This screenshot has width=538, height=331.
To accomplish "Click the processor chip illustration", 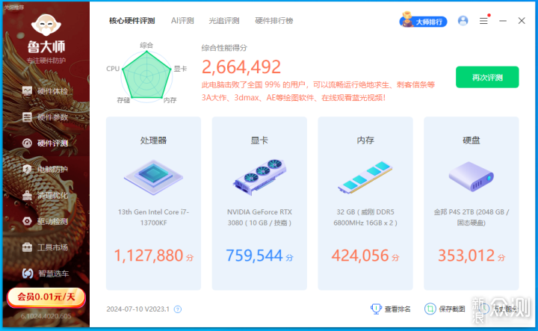I will tap(153, 177).
